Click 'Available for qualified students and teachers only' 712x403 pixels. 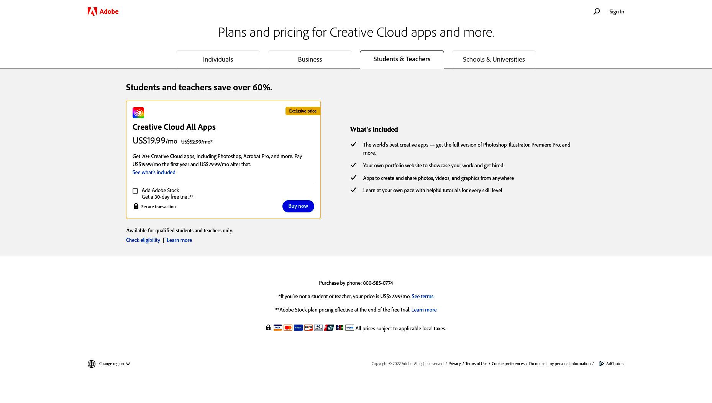pyautogui.click(x=180, y=230)
